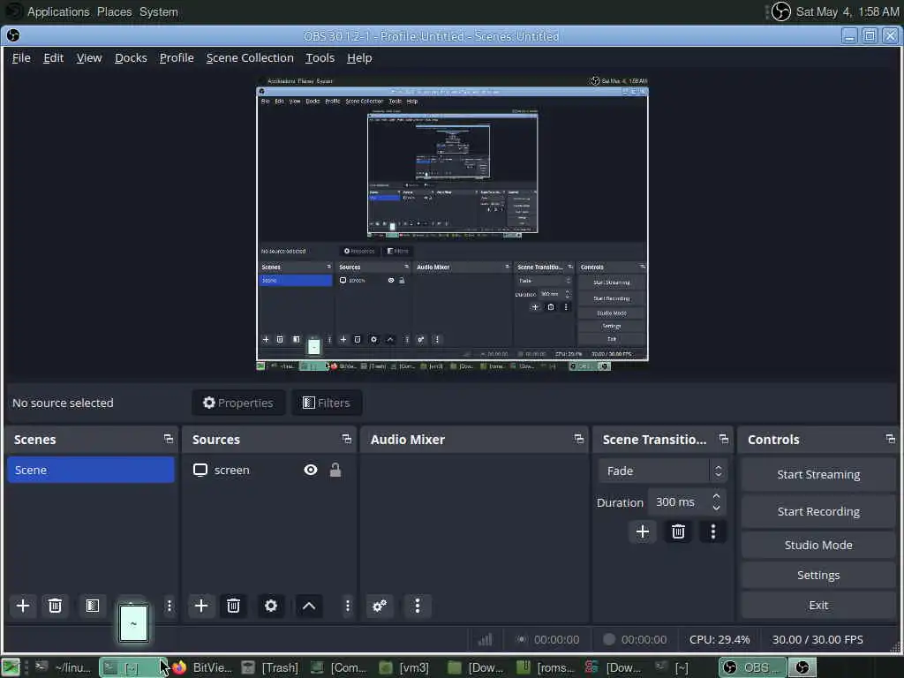Image resolution: width=904 pixels, height=678 pixels.
Task: Click the 30.00 / 30.00 FPS status text
Action: [817, 639]
